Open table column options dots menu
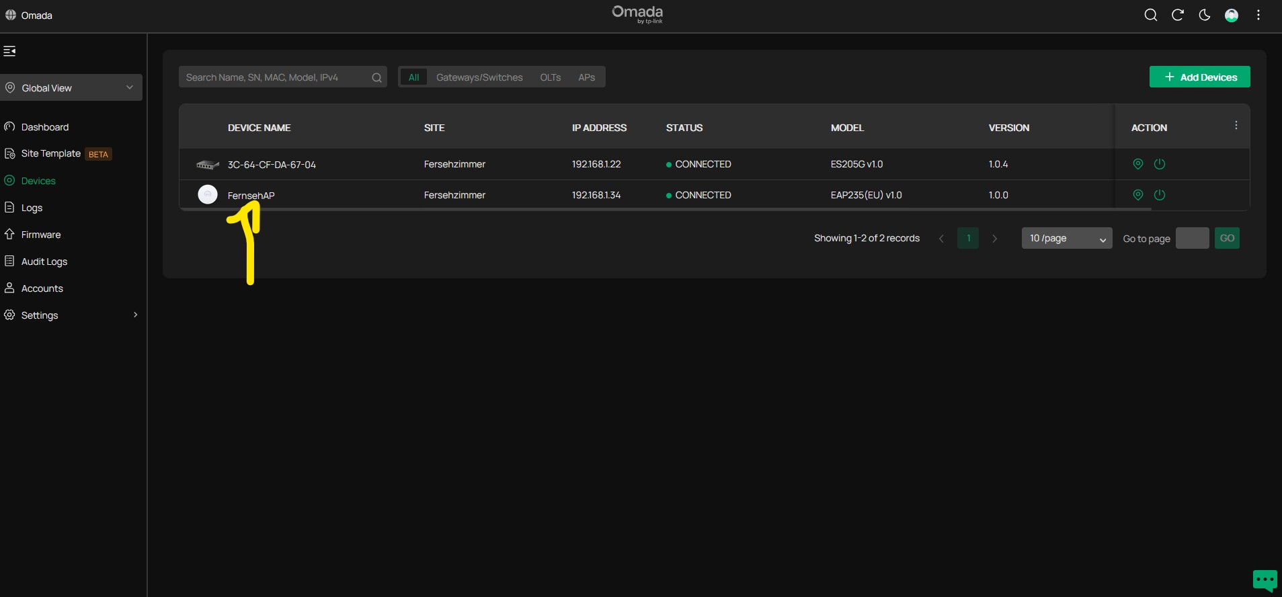Image resolution: width=1282 pixels, height=597 pixels. coord(1236,126)
